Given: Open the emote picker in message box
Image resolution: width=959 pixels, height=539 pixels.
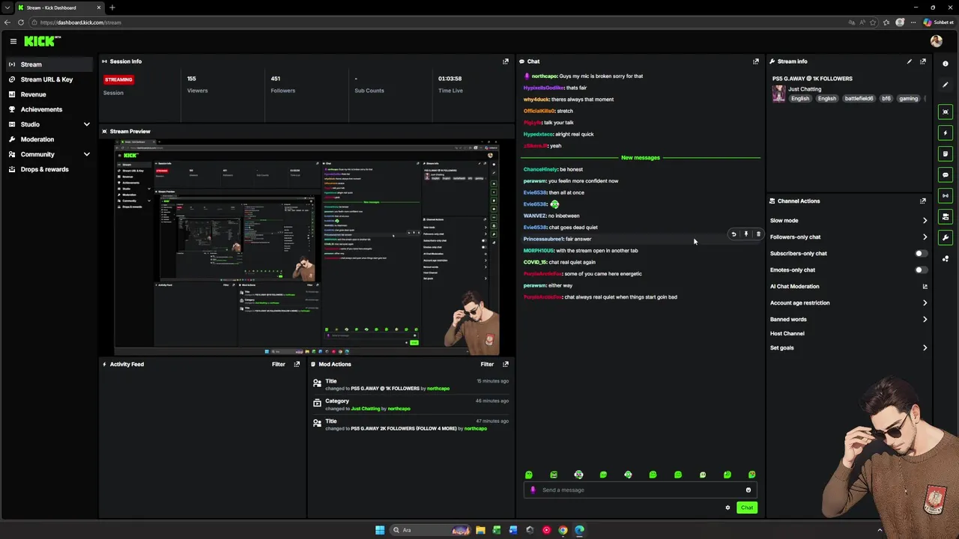Looking at the screenshot, I should coord(748,490).
